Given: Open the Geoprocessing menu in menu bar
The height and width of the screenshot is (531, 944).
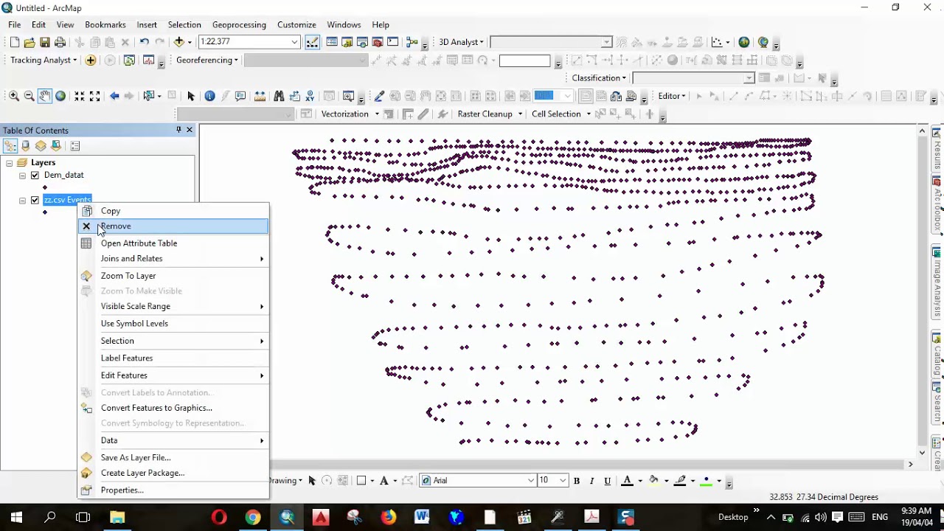Looking at the screenshot, I should tap(239, 25).
